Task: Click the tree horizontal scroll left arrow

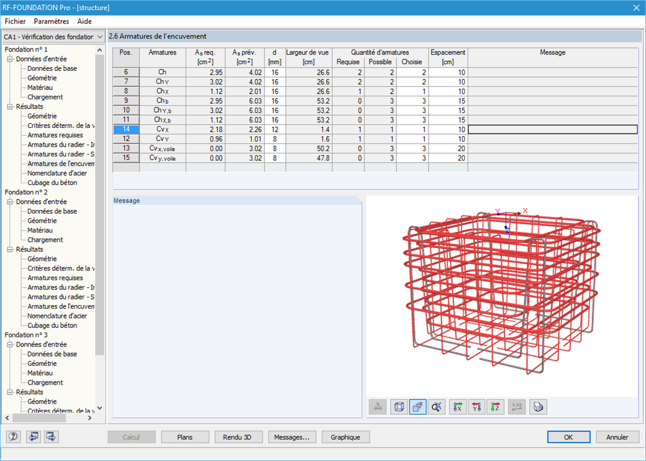Action: 7,418
